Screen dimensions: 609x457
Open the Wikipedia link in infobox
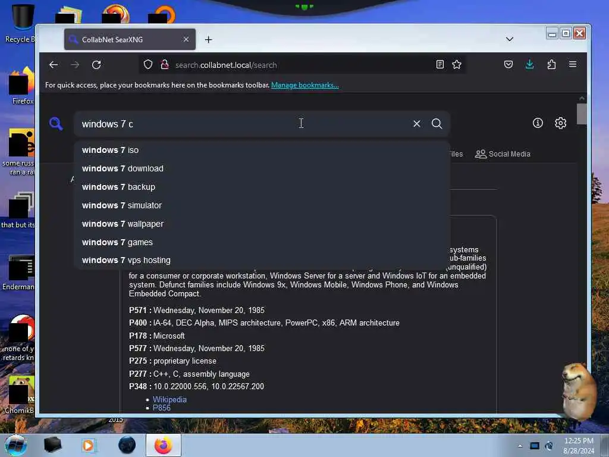click(x=169, y=399)
